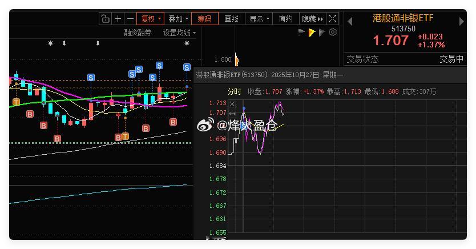Select the yellow flame chip icon

click(x=312, y=32)
